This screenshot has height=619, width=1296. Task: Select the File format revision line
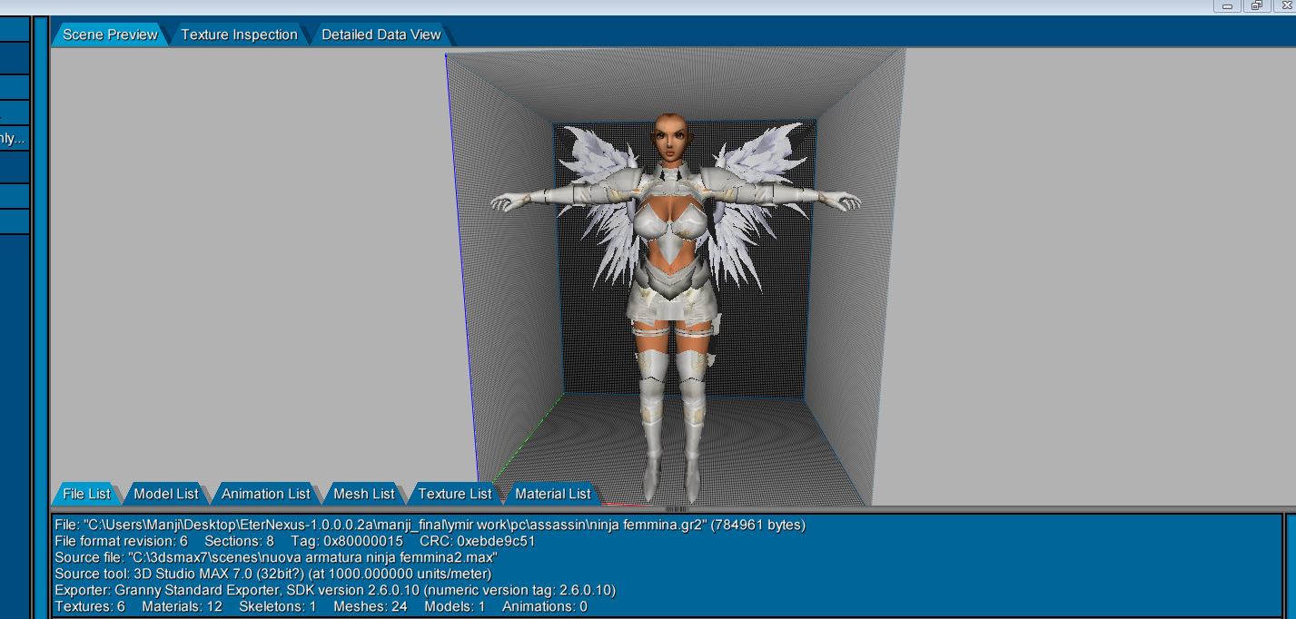coord(294,541)
